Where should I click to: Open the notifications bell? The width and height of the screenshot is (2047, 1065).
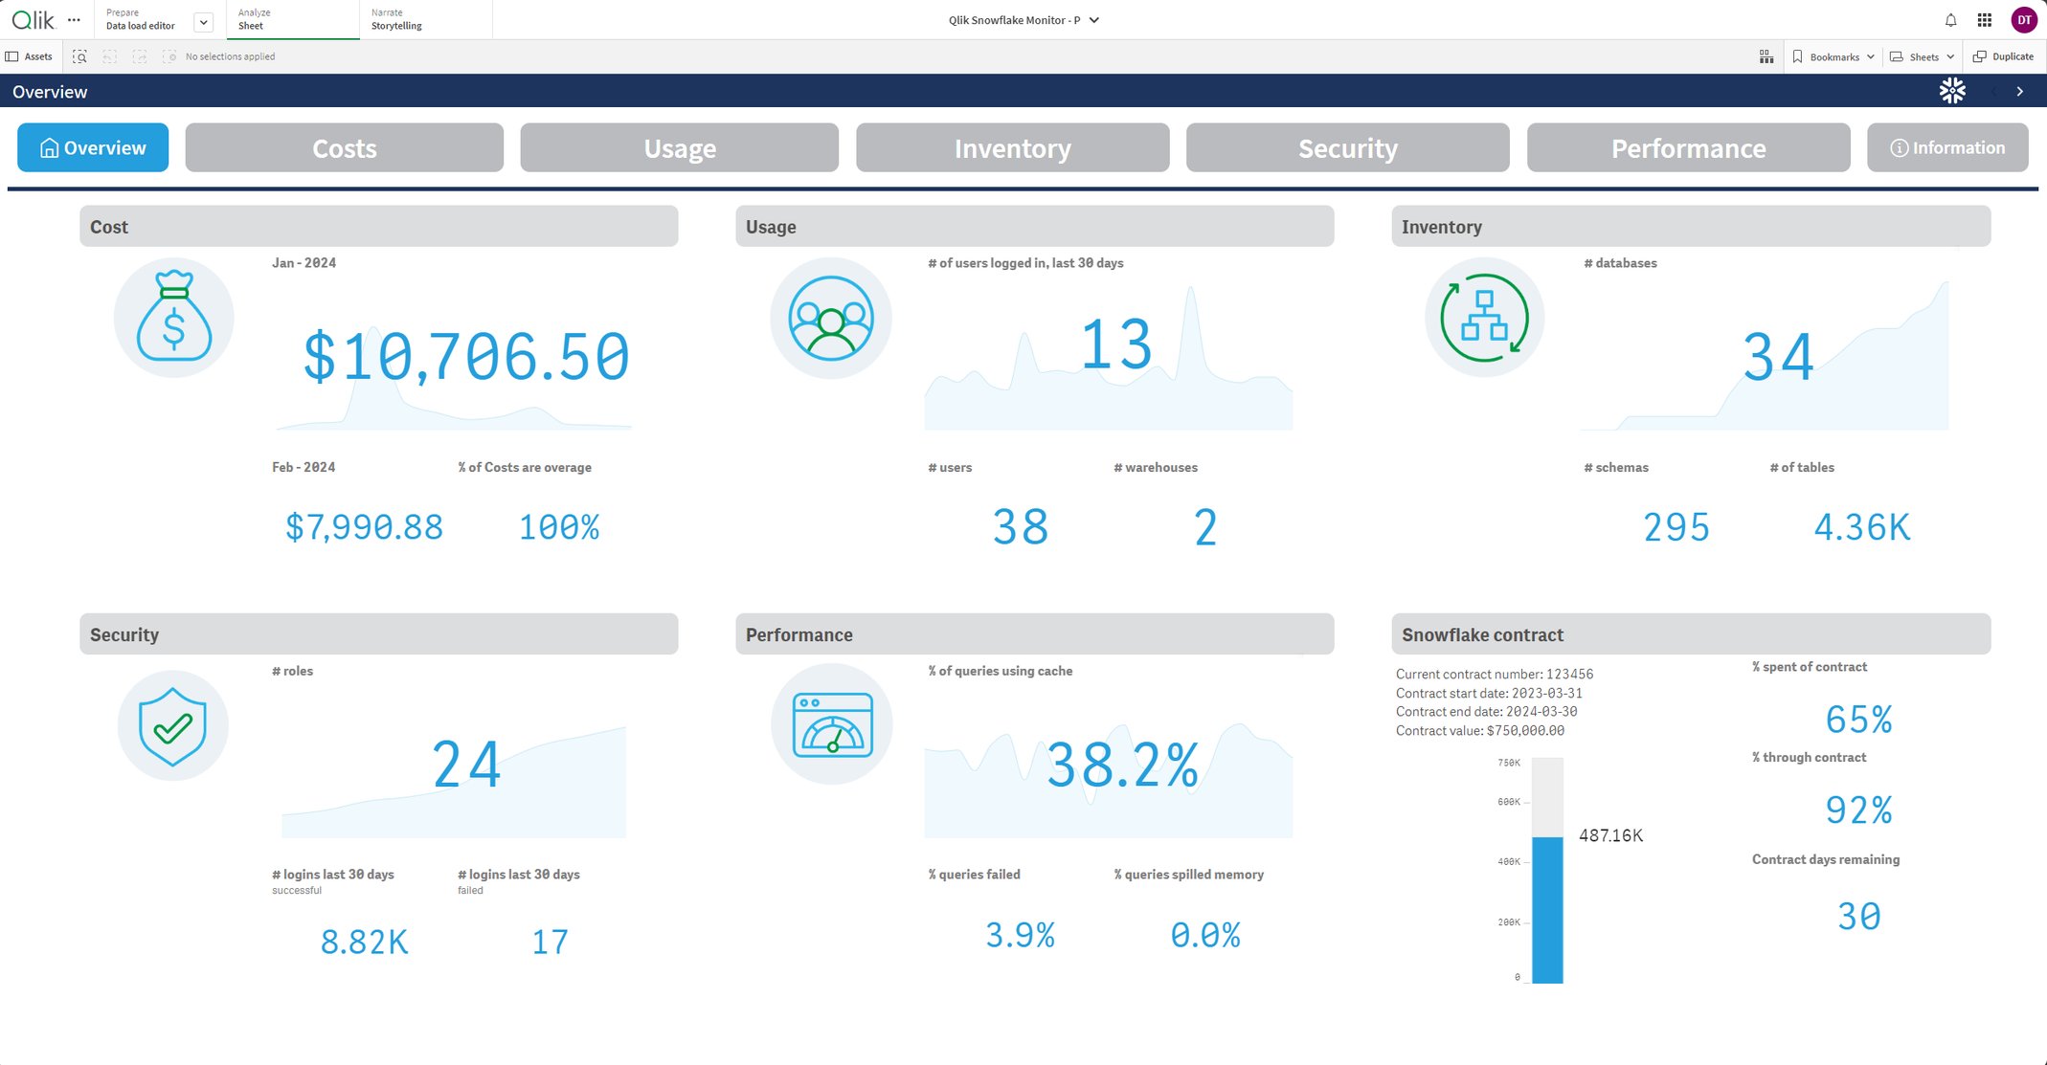pos(1950,20)
